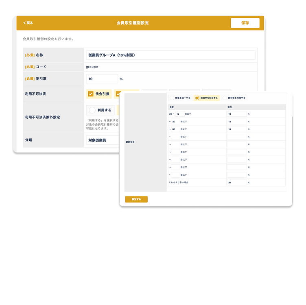
Task: Click the quantity field containing 10
Action: 179,114
